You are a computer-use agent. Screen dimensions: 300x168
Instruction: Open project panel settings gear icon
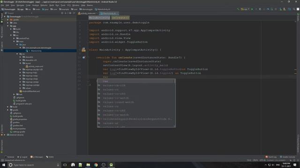click(x=70, y=13)
